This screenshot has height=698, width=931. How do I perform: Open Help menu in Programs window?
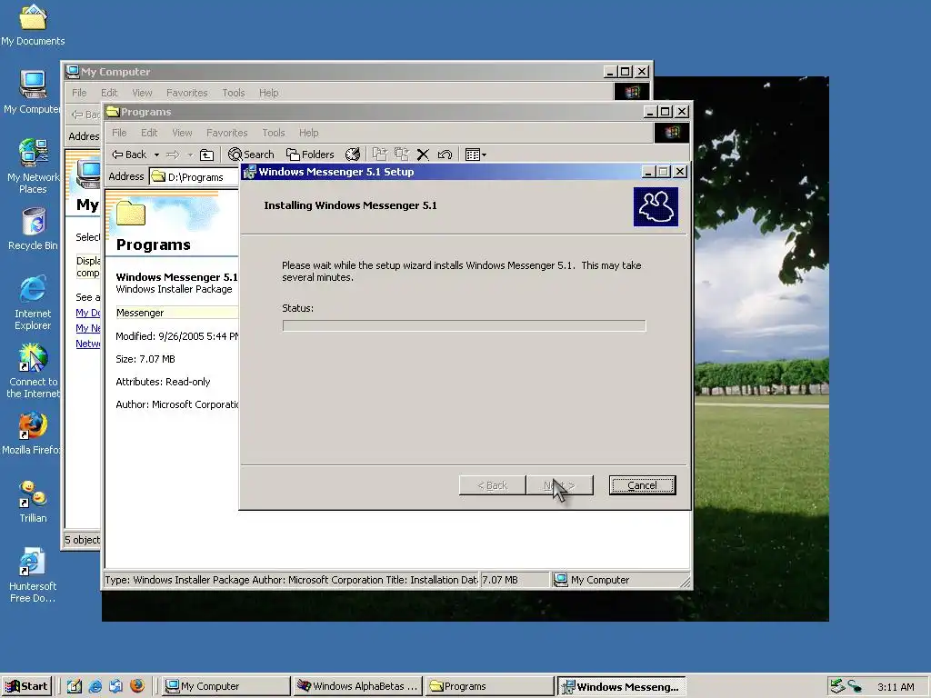308,133
